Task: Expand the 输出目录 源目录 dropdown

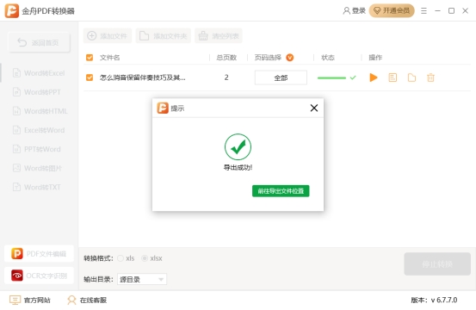Action: point(142,279)
